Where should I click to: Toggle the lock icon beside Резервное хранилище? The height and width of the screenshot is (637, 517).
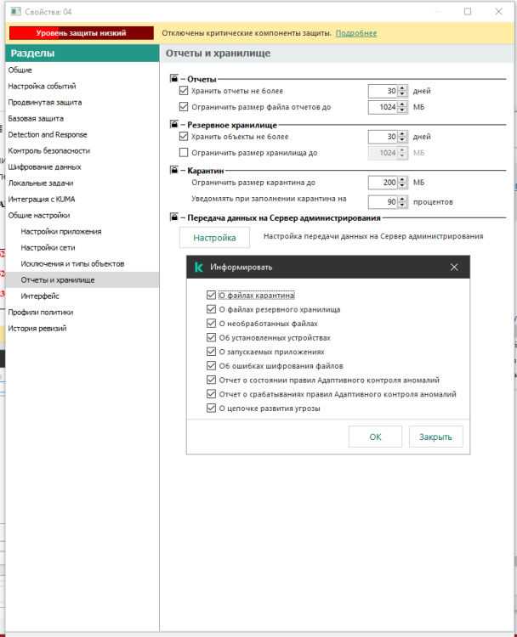tap(174, 124)
